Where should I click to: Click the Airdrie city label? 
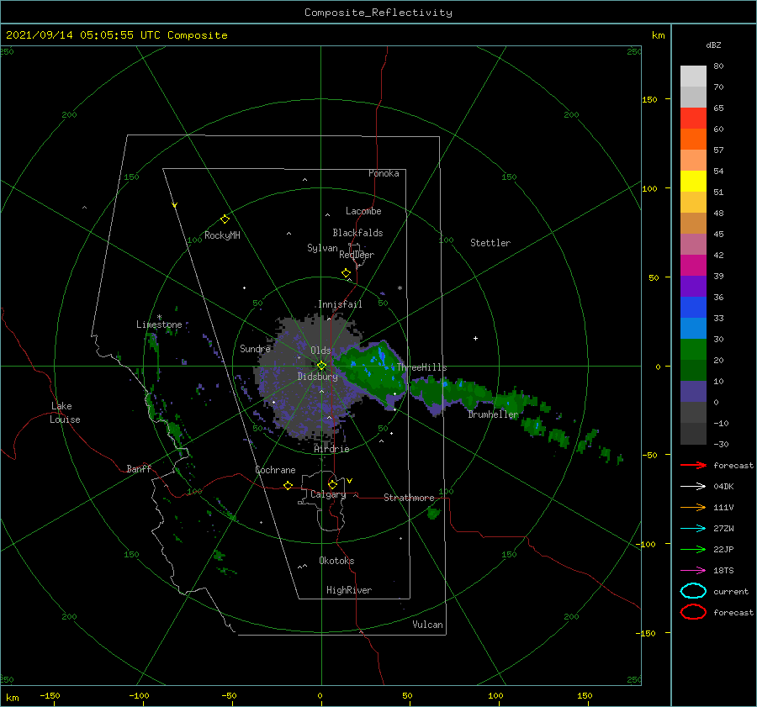pyautogui.click(x=331, y=449)
